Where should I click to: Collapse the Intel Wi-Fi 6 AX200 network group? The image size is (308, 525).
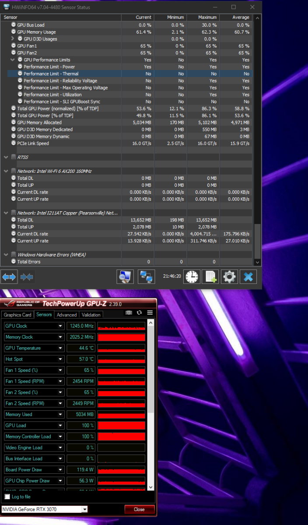(6, 171)
